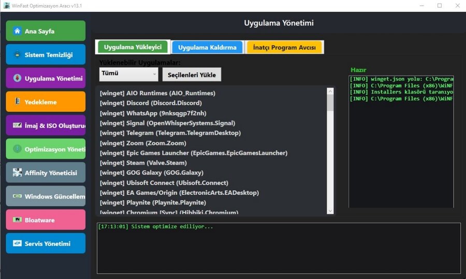Switch to Uygulama Kaldırma tab
Viewport: 466px width, 279px height.
(x=207, y=47)
